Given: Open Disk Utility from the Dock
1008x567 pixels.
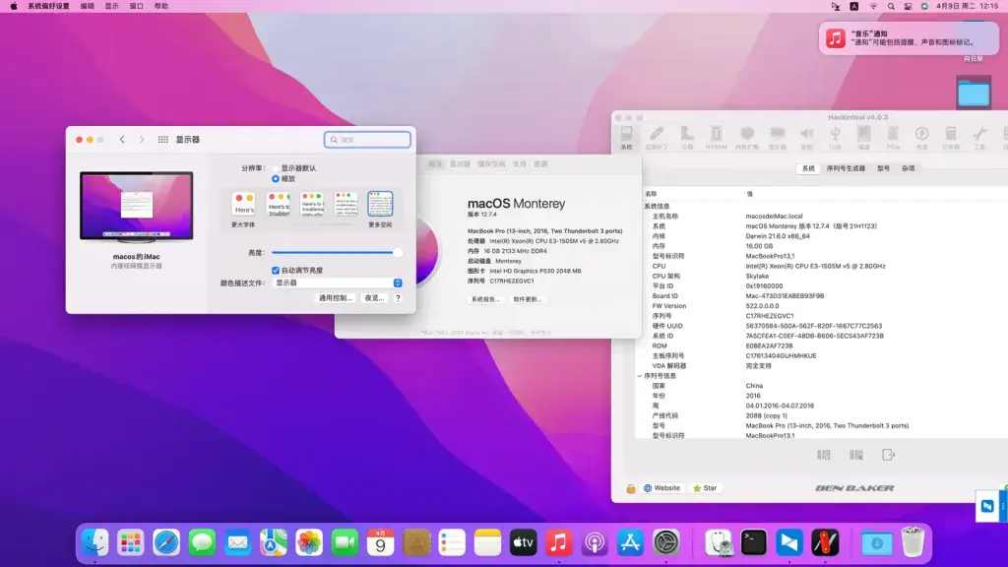Looking at the screenshot, I should (x=718, y=543).
